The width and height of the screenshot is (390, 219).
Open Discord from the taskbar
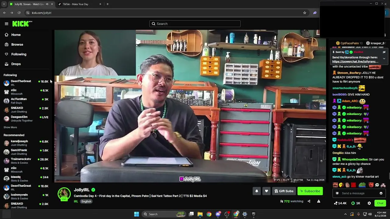pyautogui.click(x=218, y=214)
